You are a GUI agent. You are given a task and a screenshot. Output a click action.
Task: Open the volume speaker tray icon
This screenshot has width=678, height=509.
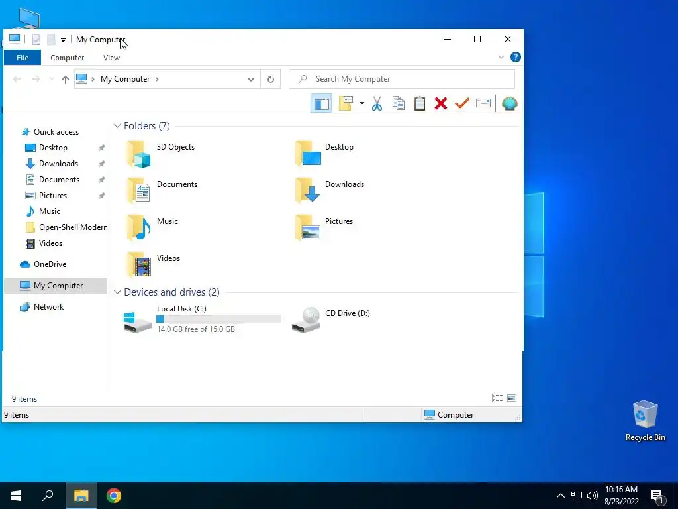593,496
